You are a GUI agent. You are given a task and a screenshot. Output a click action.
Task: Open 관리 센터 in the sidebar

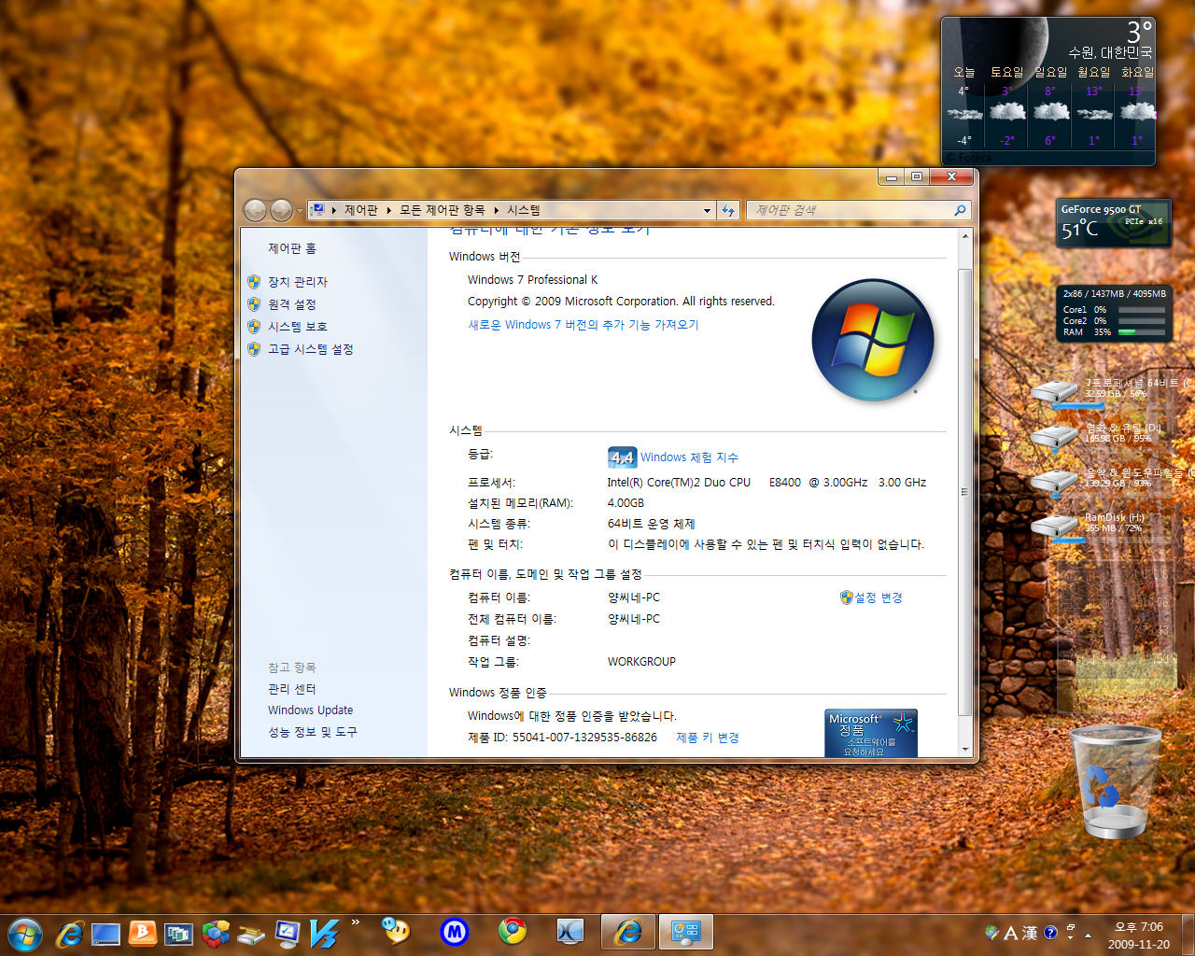click(292, 689)
